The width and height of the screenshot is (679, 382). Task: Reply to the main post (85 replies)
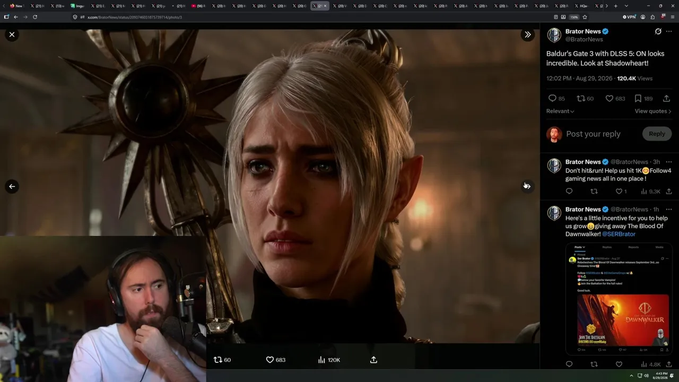[556, 98]
